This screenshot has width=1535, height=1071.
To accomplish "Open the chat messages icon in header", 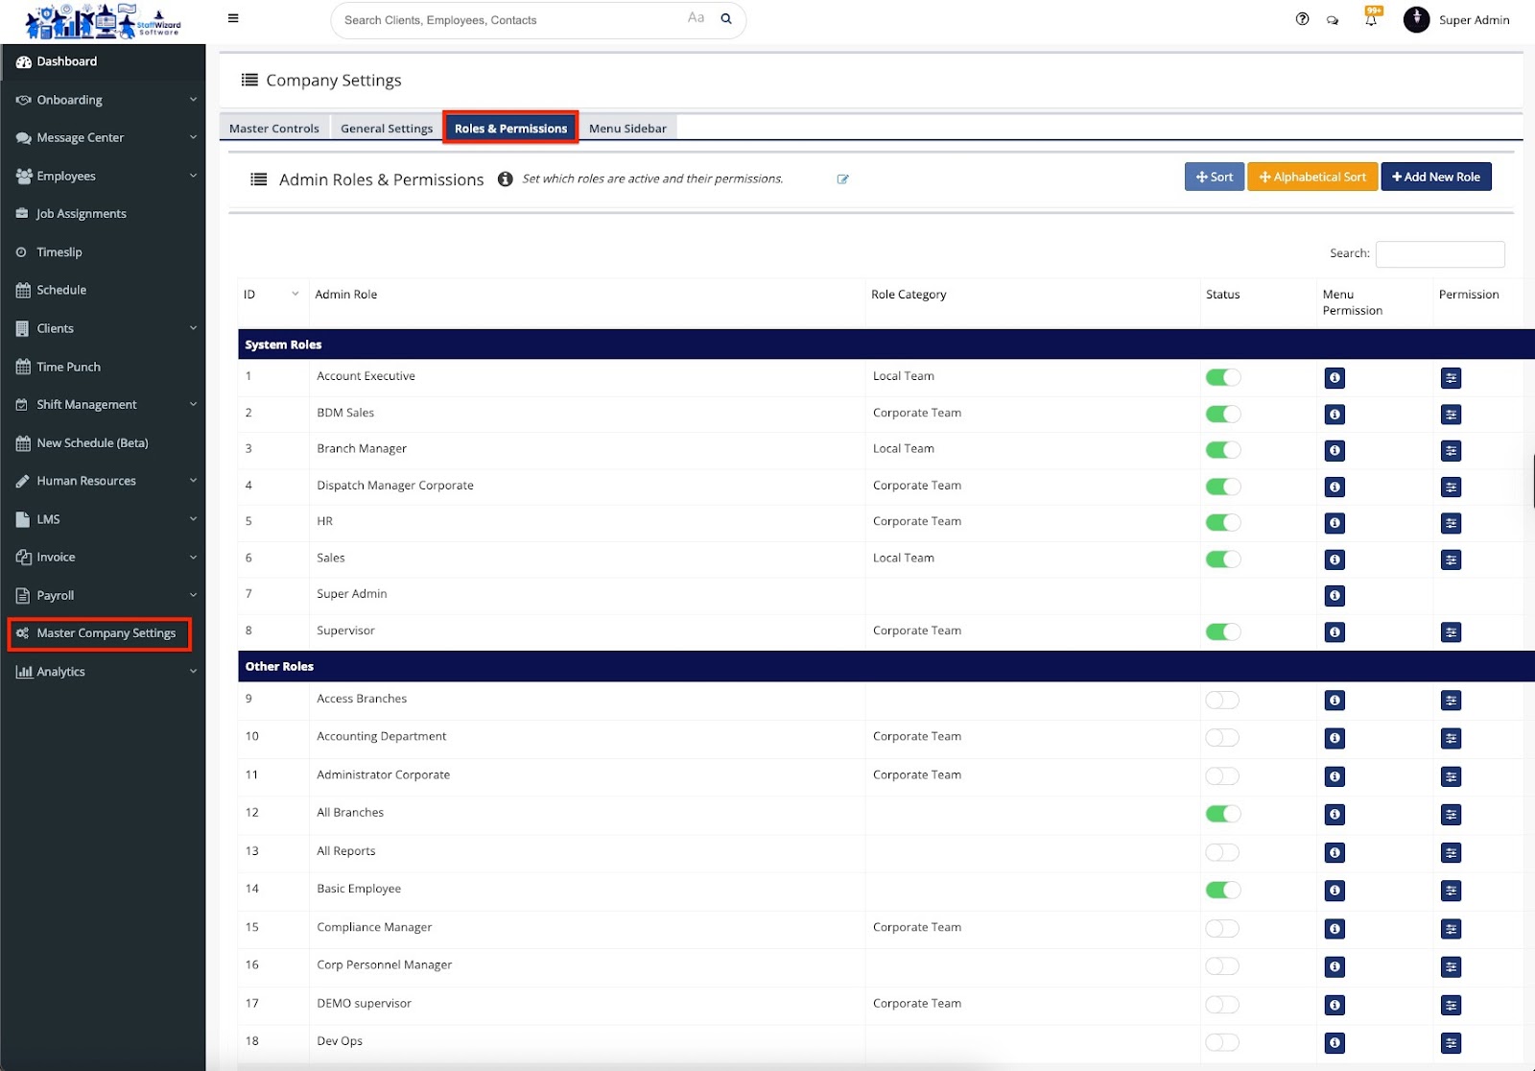I will (x=1333, y=20).
